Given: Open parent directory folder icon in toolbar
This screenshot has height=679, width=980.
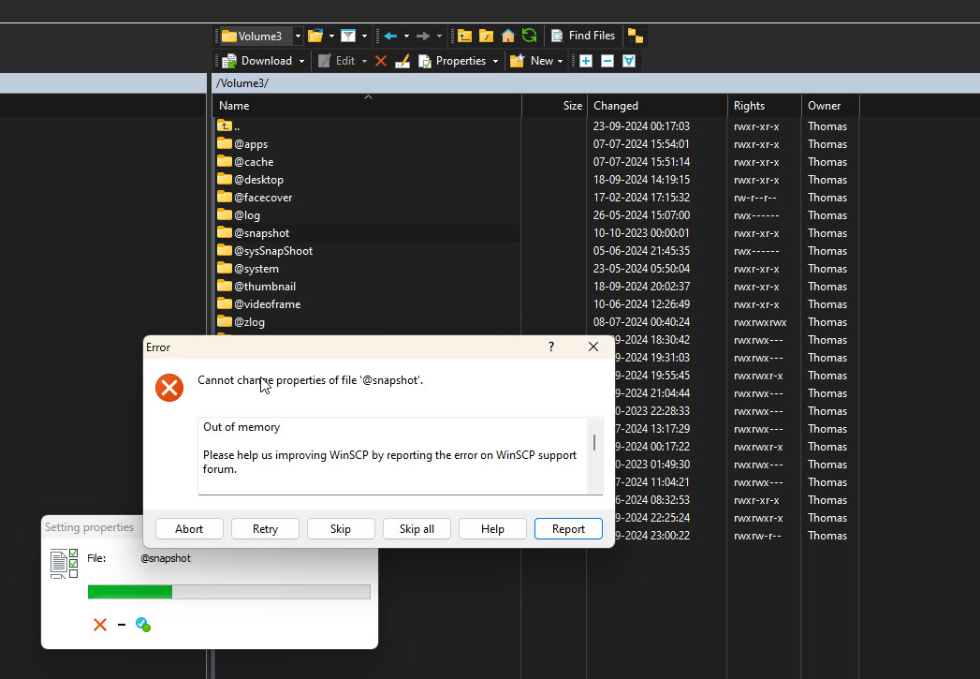Looking at the screenshot, I should click(464, 36).
